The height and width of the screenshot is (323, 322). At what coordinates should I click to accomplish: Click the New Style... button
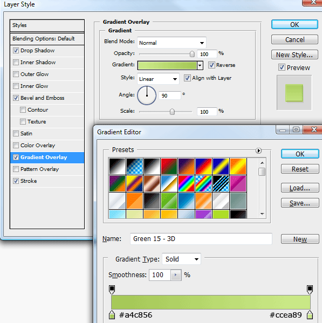294,55
